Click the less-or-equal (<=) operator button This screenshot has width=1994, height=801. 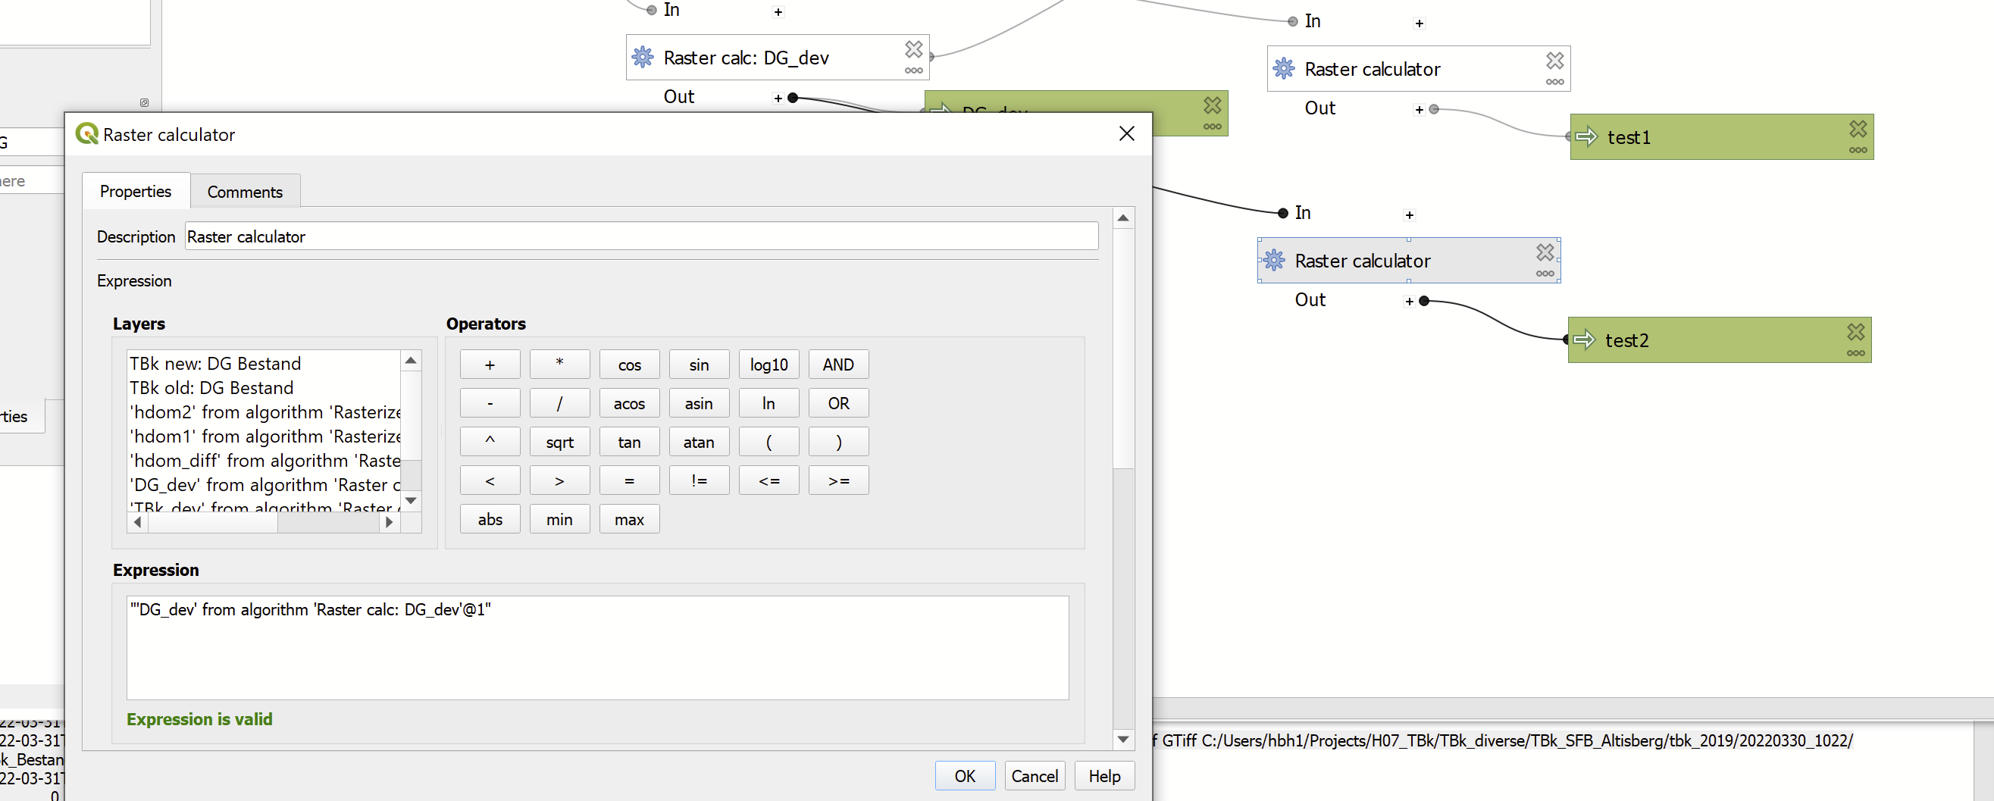point(768,480)
